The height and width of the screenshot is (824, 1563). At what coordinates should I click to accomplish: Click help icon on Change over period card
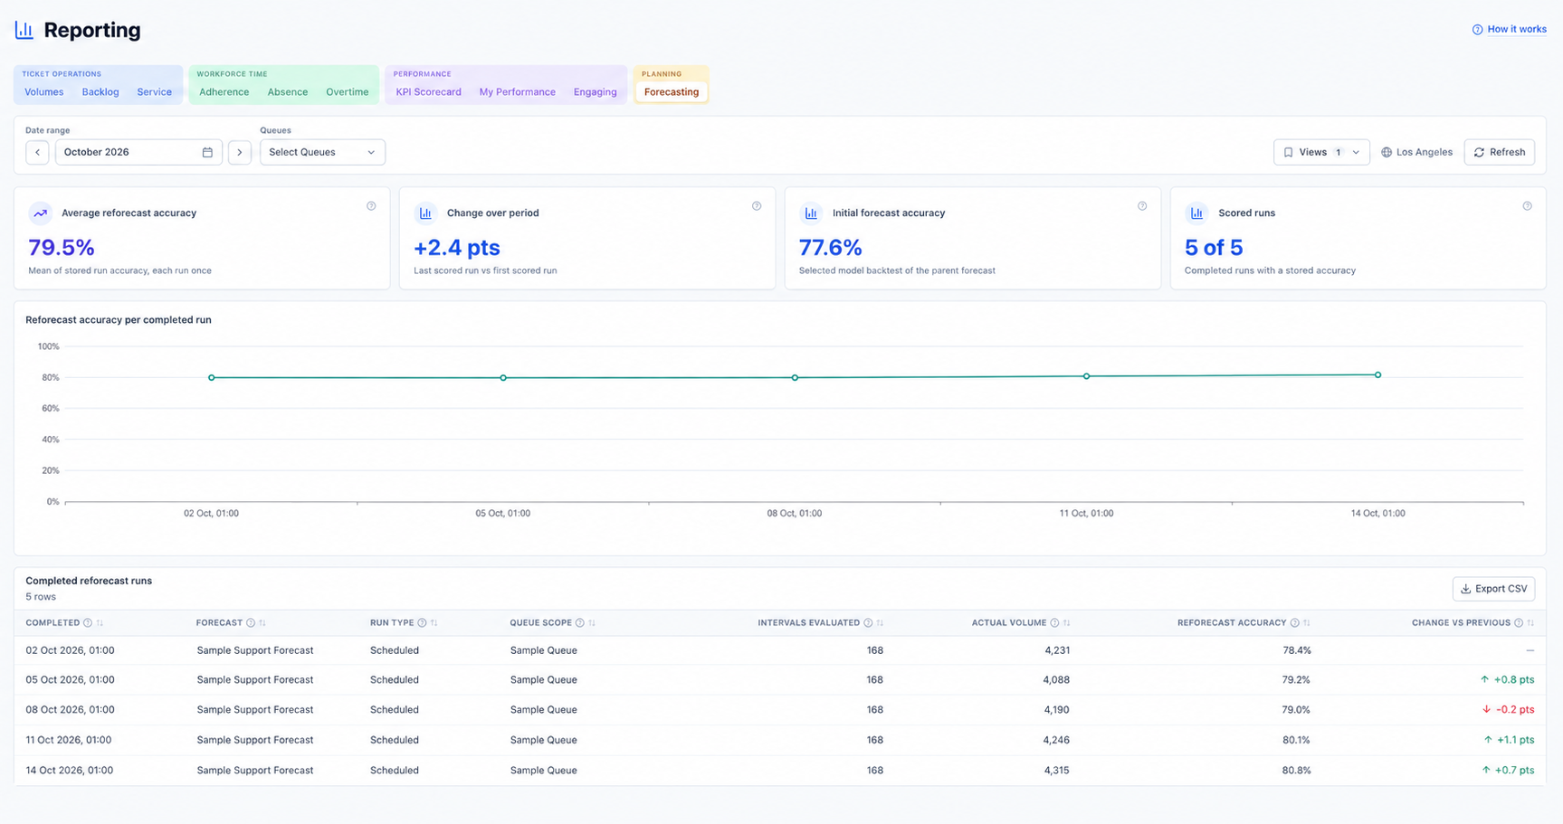click(757, 206)
